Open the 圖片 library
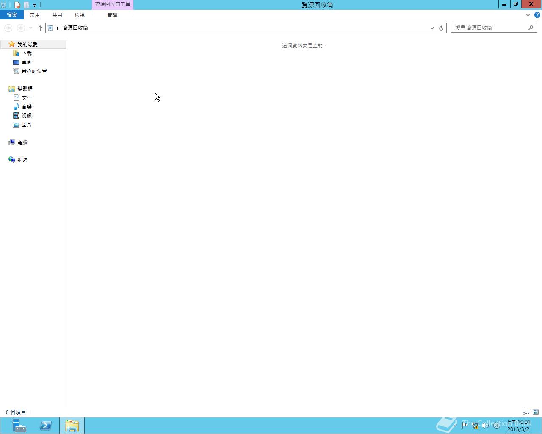 [27, 124]
